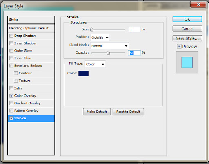Expand the Blend Mode dropdown
This screenshot has height=164, width=209.
(x=109, y=46)
